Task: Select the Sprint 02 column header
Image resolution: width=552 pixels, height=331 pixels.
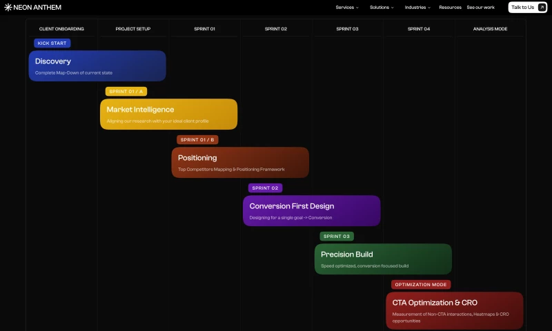Action: (276, 29)
